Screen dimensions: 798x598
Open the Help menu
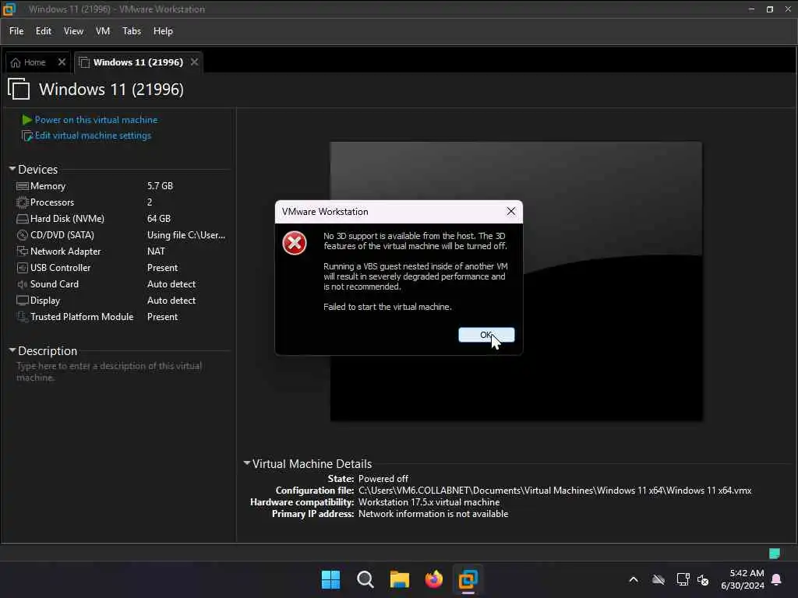(x=163, y=31)
